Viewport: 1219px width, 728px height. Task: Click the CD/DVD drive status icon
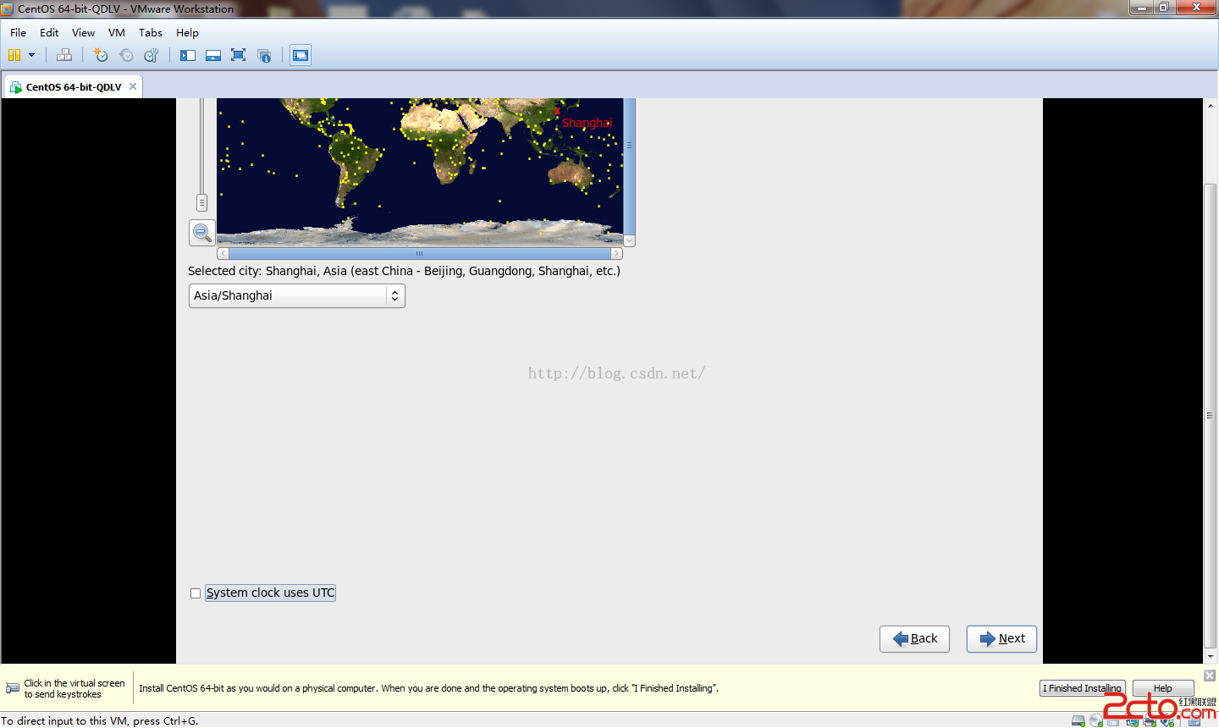(1096, 721)
